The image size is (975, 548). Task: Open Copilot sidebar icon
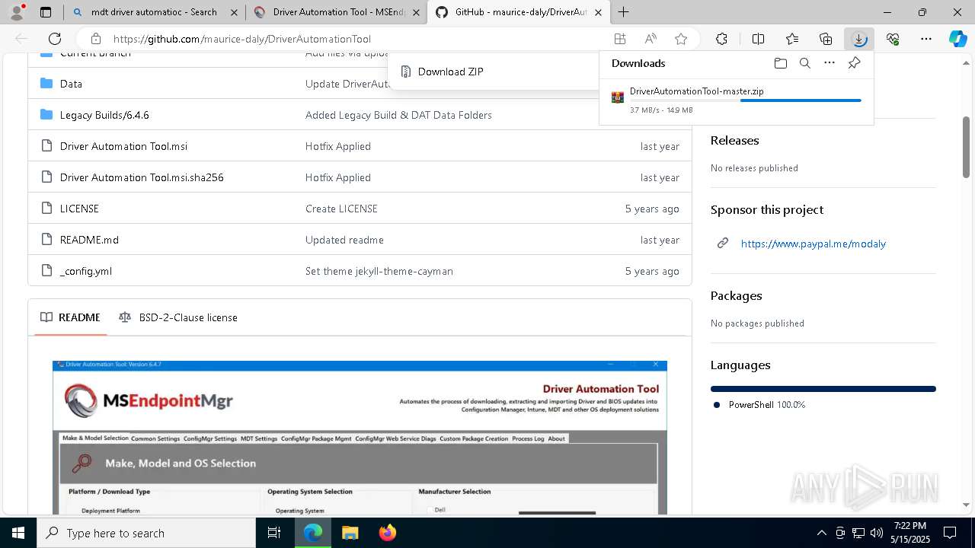click(x=957, y=39)
